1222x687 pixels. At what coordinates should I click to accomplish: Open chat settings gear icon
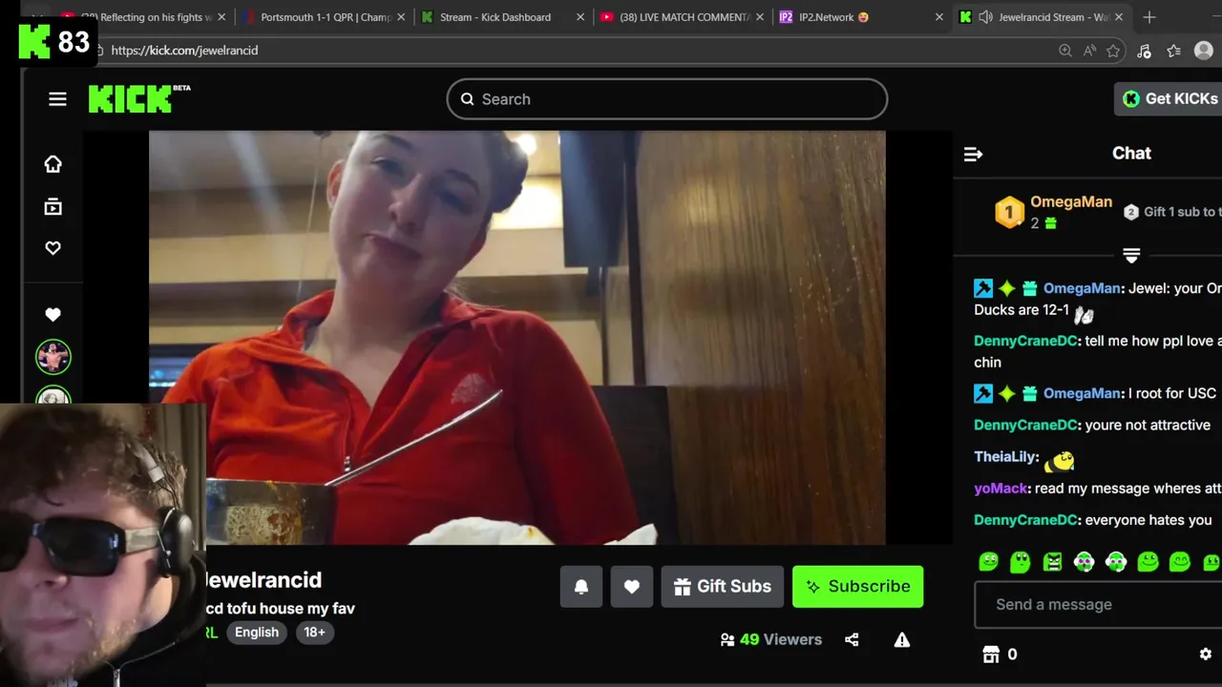[x=1205, y=655]
